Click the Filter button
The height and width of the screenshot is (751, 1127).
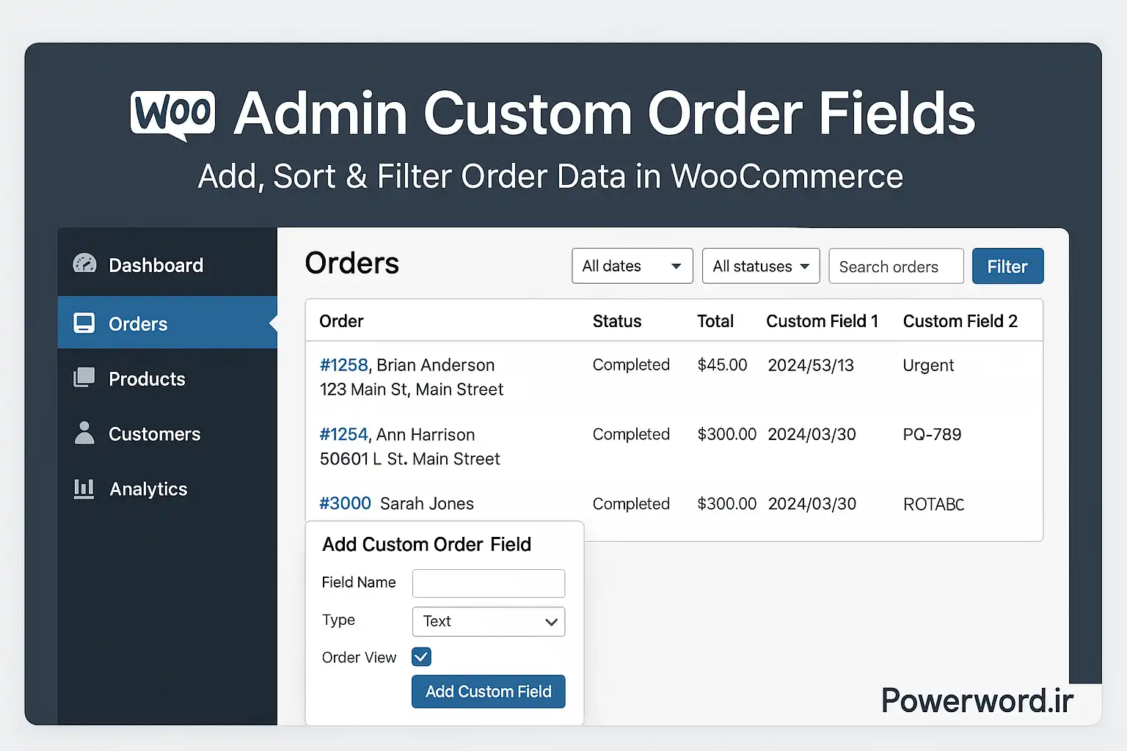pyautogui.click(x=1007, y=265)
